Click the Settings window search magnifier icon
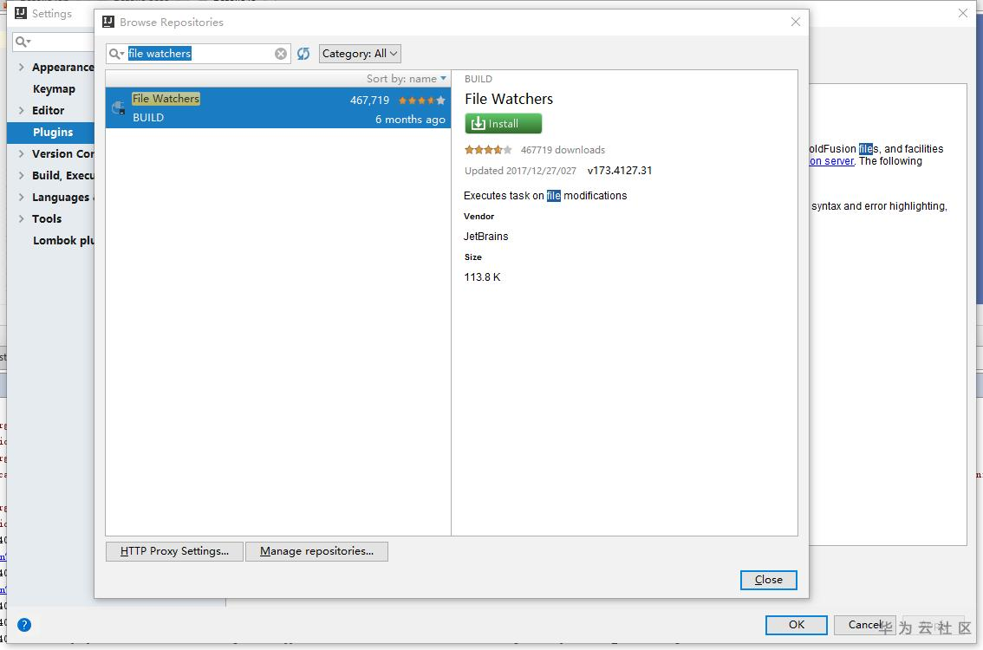 point(23,42)
